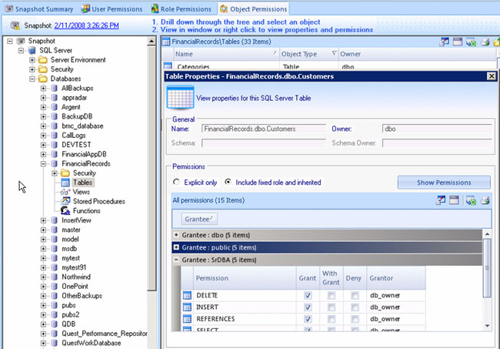500x349 pixels.
Task: Click the column chooser icon in tables list toolbar
Action: (x=458, y=42)
